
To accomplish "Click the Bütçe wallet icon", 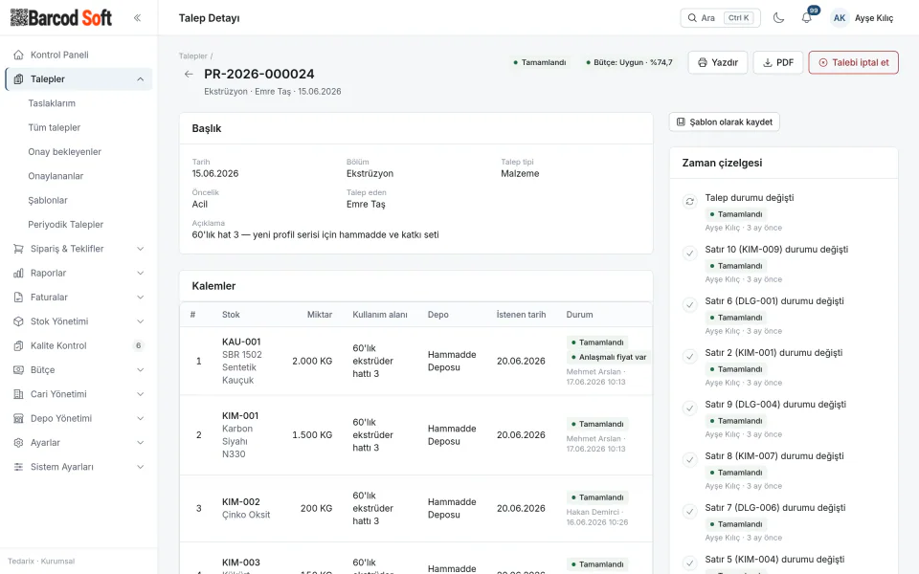I will (19, 370).
